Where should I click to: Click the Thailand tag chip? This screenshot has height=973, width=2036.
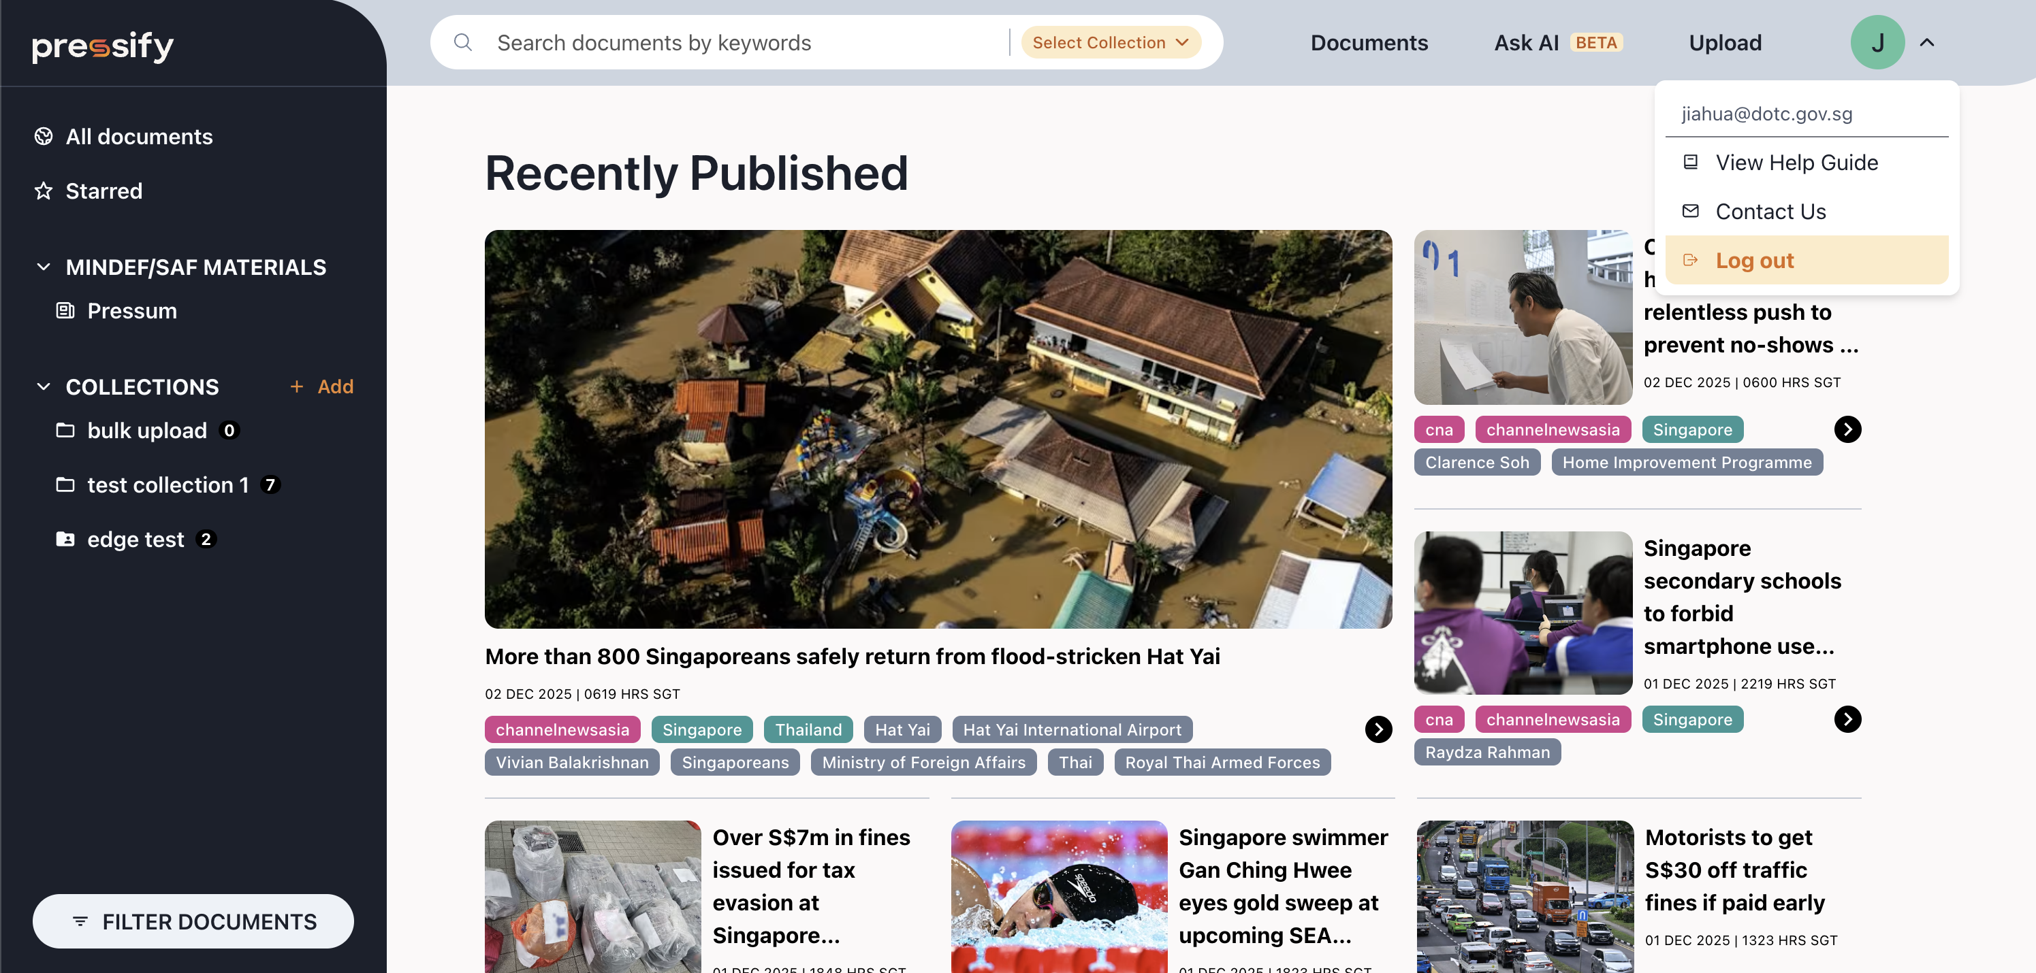click(808, 729)
